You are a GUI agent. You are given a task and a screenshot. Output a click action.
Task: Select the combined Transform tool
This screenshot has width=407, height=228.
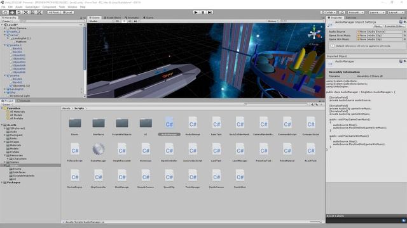39,13
